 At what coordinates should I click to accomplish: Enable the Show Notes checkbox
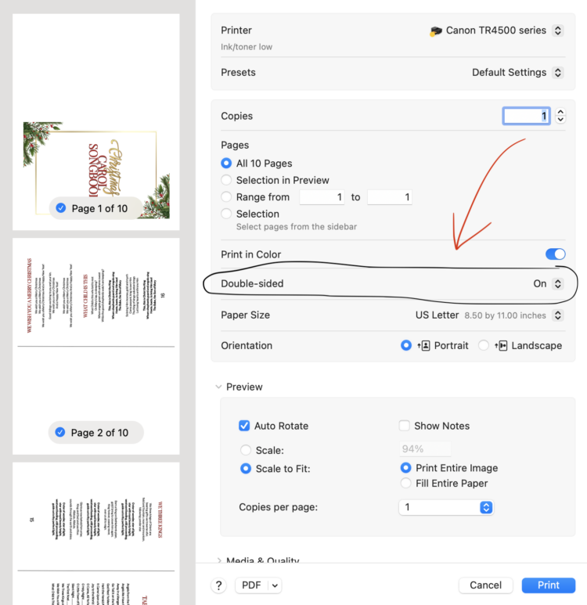pos(405,426)
